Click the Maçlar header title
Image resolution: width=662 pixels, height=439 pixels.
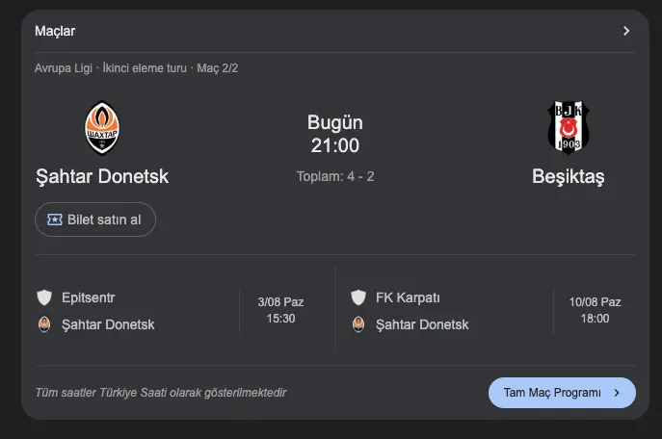point(55,31)
